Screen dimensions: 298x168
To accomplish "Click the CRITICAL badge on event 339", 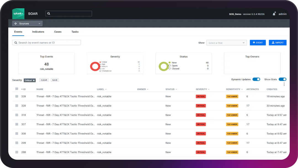I will pos(201,96).
